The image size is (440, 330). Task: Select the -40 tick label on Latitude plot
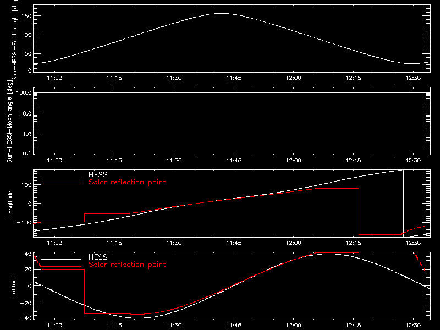[x=26, y=318]
